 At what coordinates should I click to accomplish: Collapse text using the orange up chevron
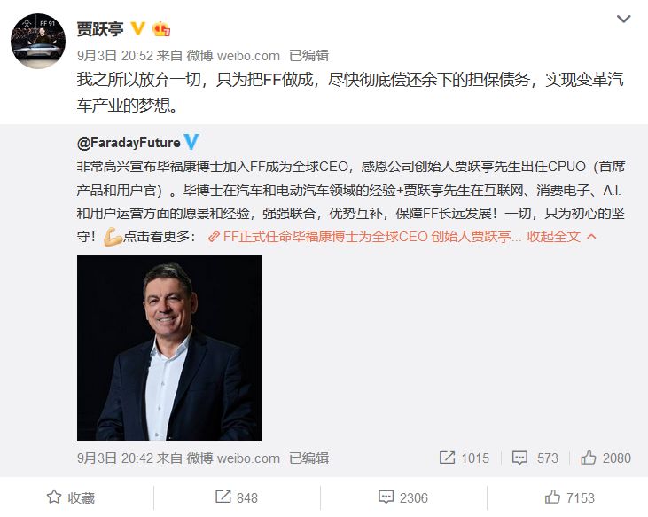591,237
